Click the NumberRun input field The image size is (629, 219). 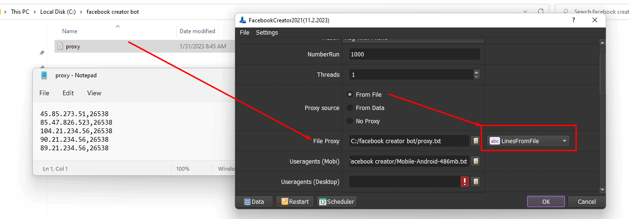tap(415, 54)
